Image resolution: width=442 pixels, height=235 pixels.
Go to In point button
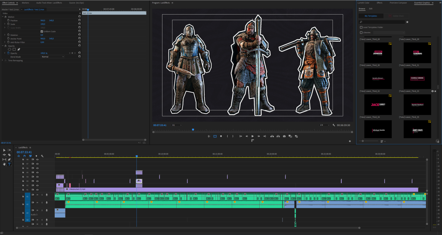pyautogui.click(x=241, y=136)
